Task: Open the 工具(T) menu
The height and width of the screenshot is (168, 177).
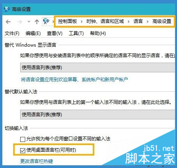Action: (x=76, y=33)
